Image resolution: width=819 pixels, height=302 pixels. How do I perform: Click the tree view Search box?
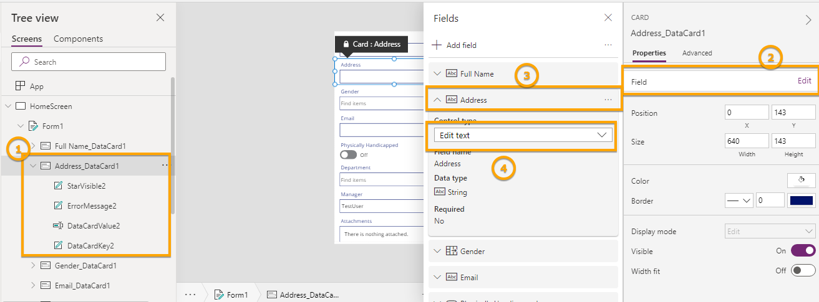(x=89, y=62)
